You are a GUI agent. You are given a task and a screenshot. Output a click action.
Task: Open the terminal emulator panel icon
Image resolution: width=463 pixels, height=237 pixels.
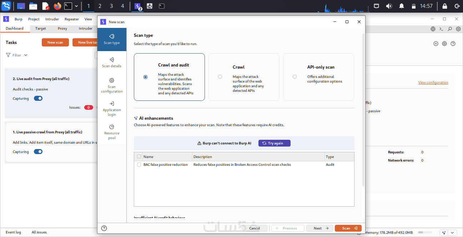pos(68,6)
